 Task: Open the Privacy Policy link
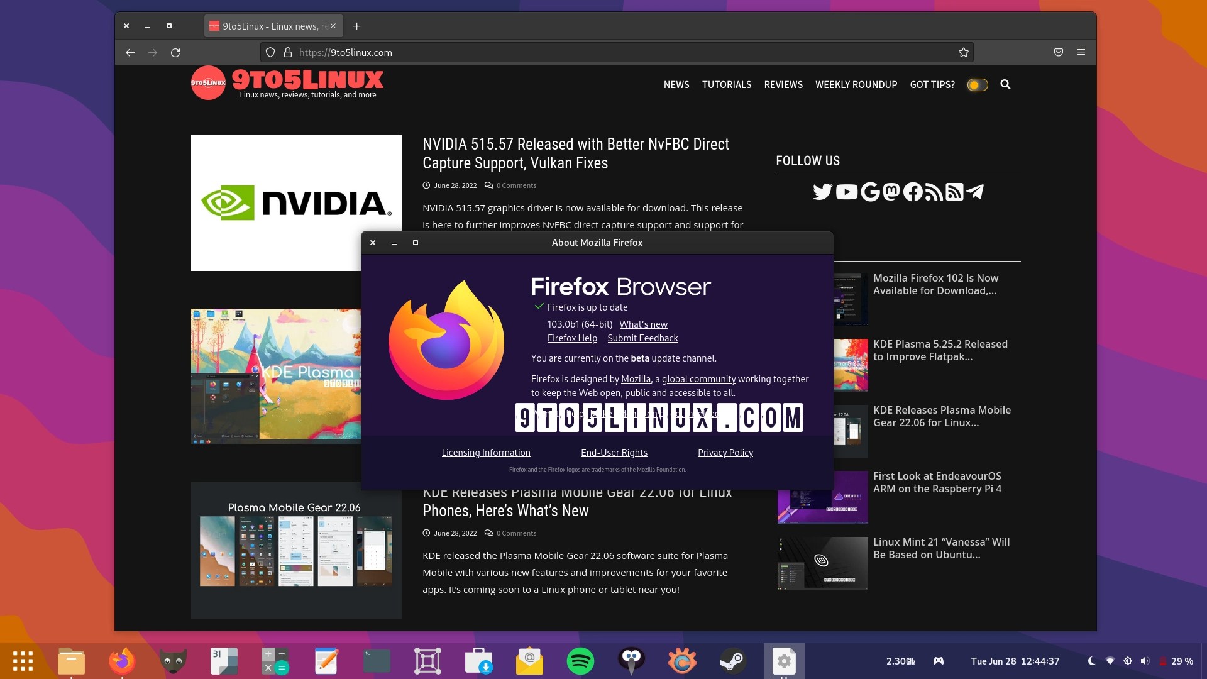[x=725, y=453]
